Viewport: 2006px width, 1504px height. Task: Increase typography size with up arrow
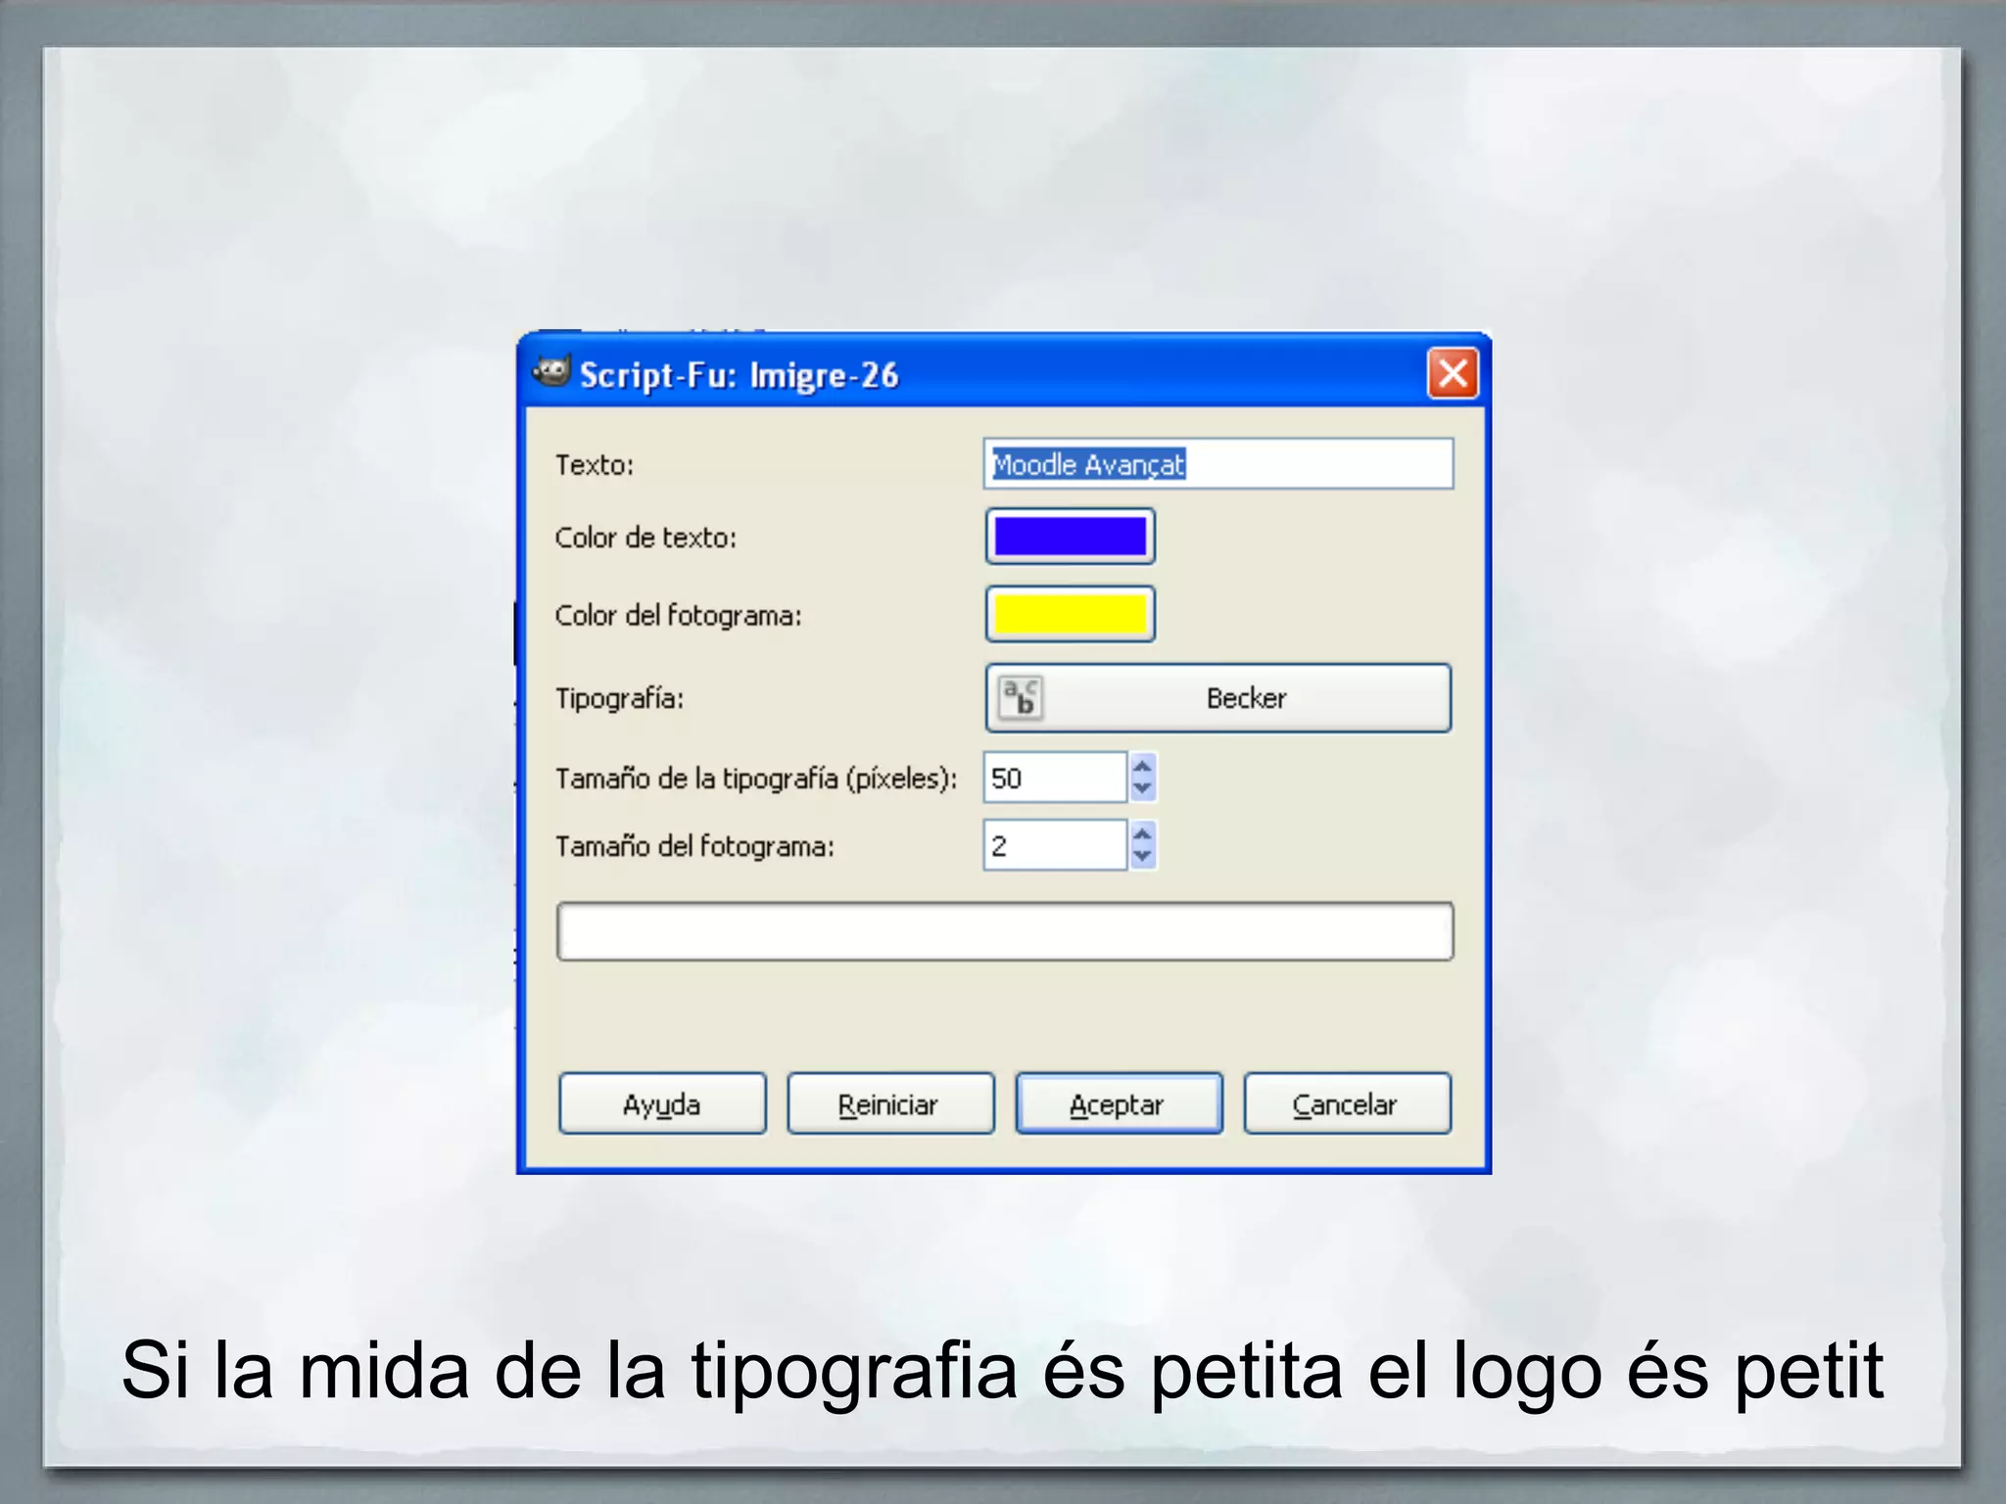click(x=1142, y=766)
